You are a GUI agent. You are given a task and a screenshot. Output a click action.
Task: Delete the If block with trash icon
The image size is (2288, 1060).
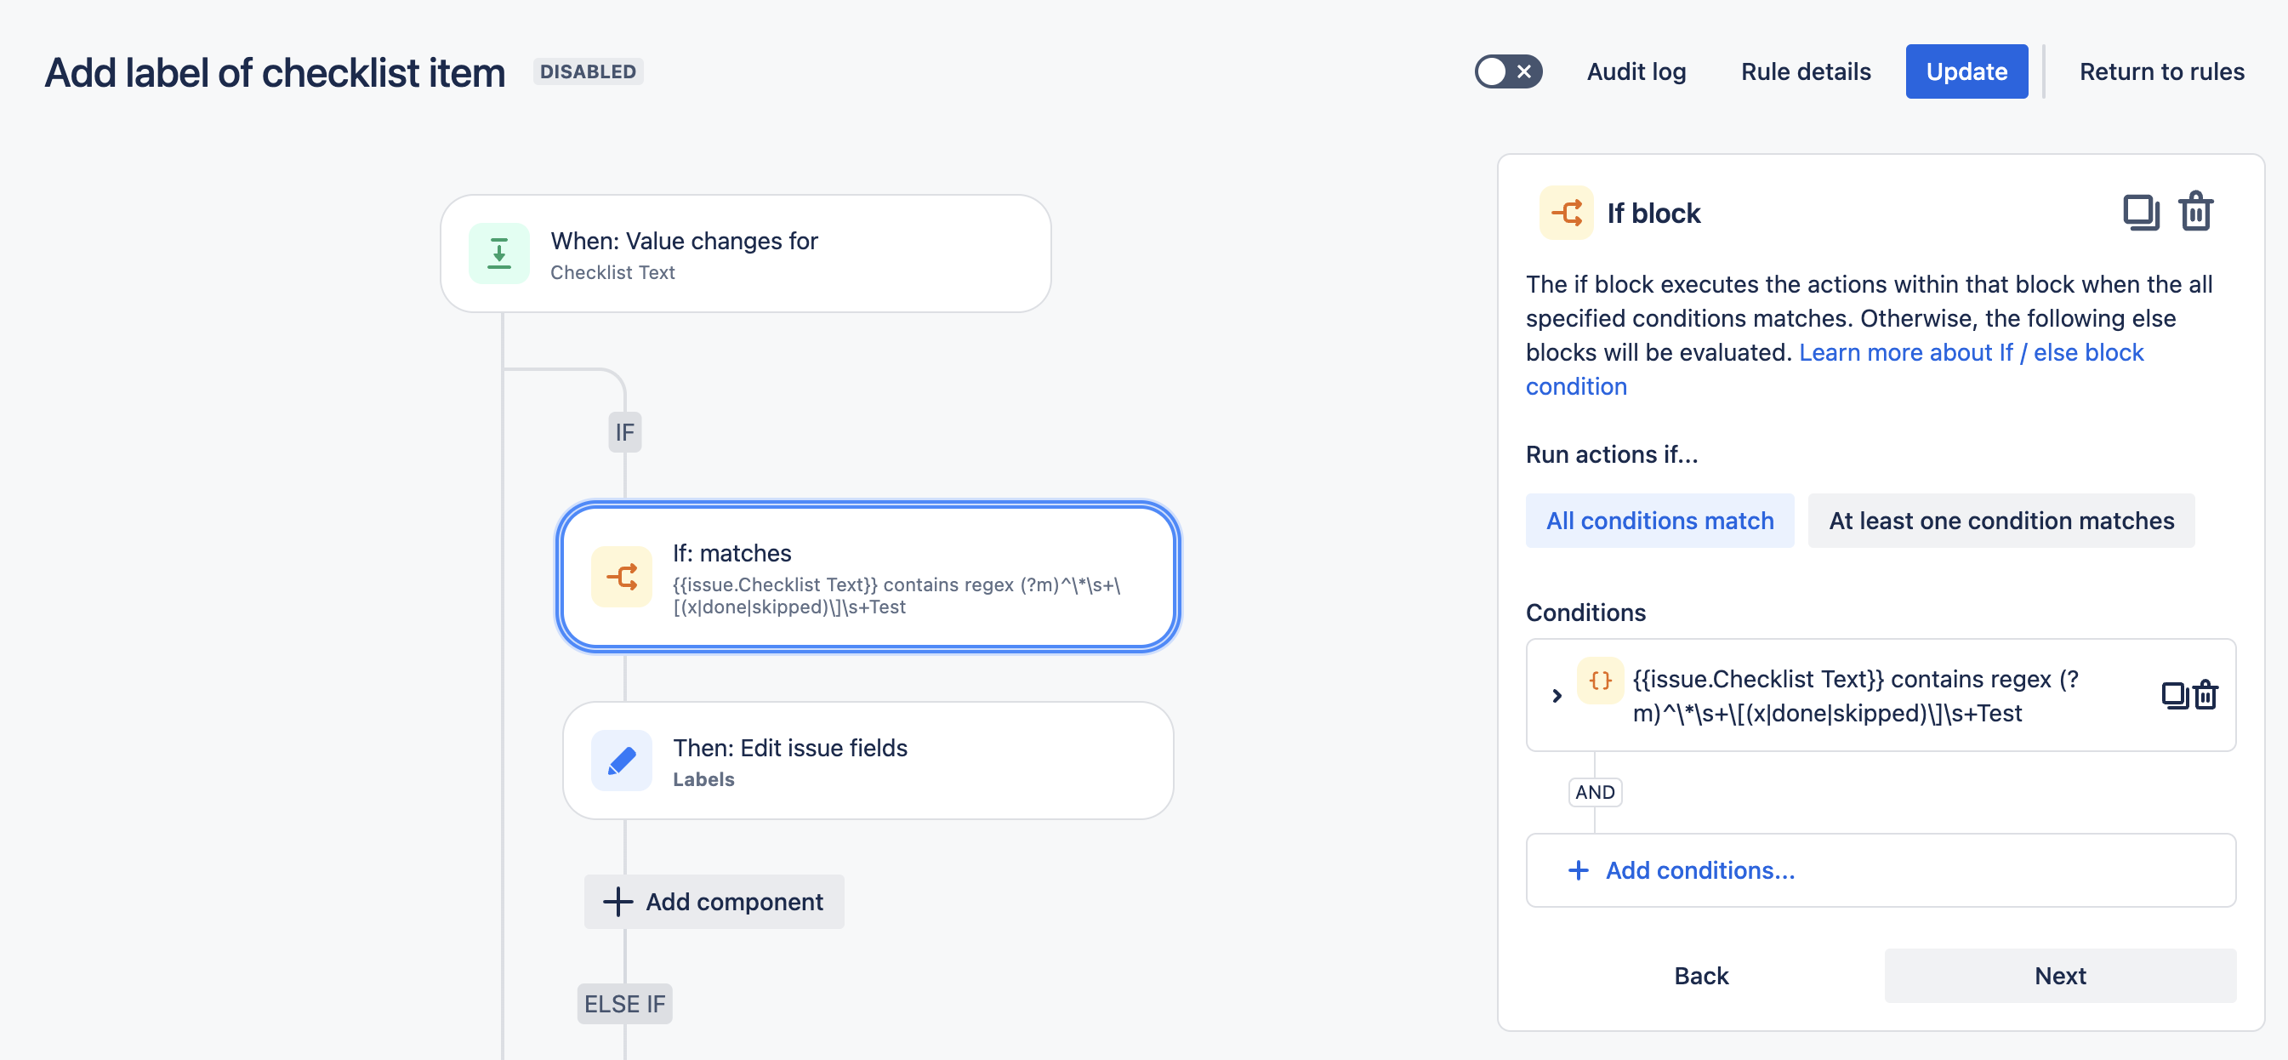click(2194, 213)
